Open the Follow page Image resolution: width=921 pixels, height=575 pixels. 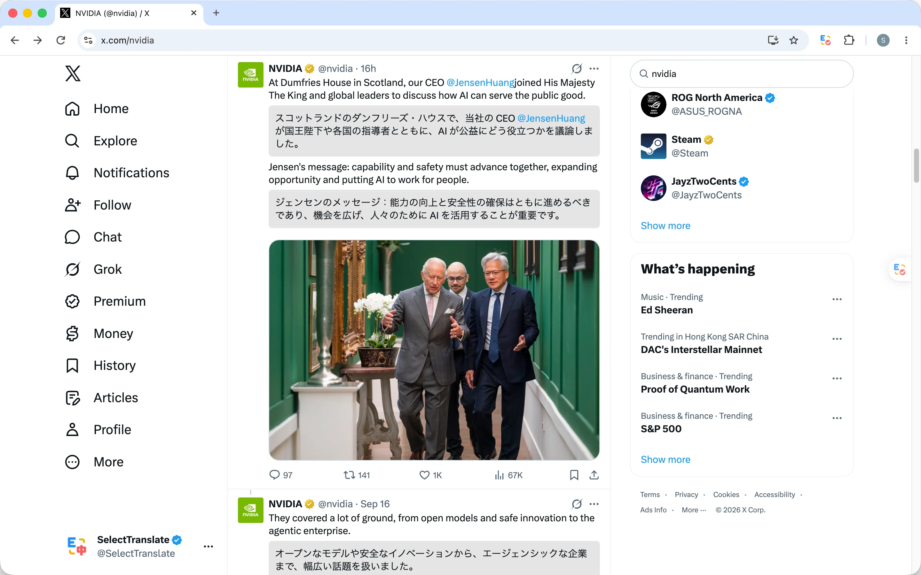(98, 205)
